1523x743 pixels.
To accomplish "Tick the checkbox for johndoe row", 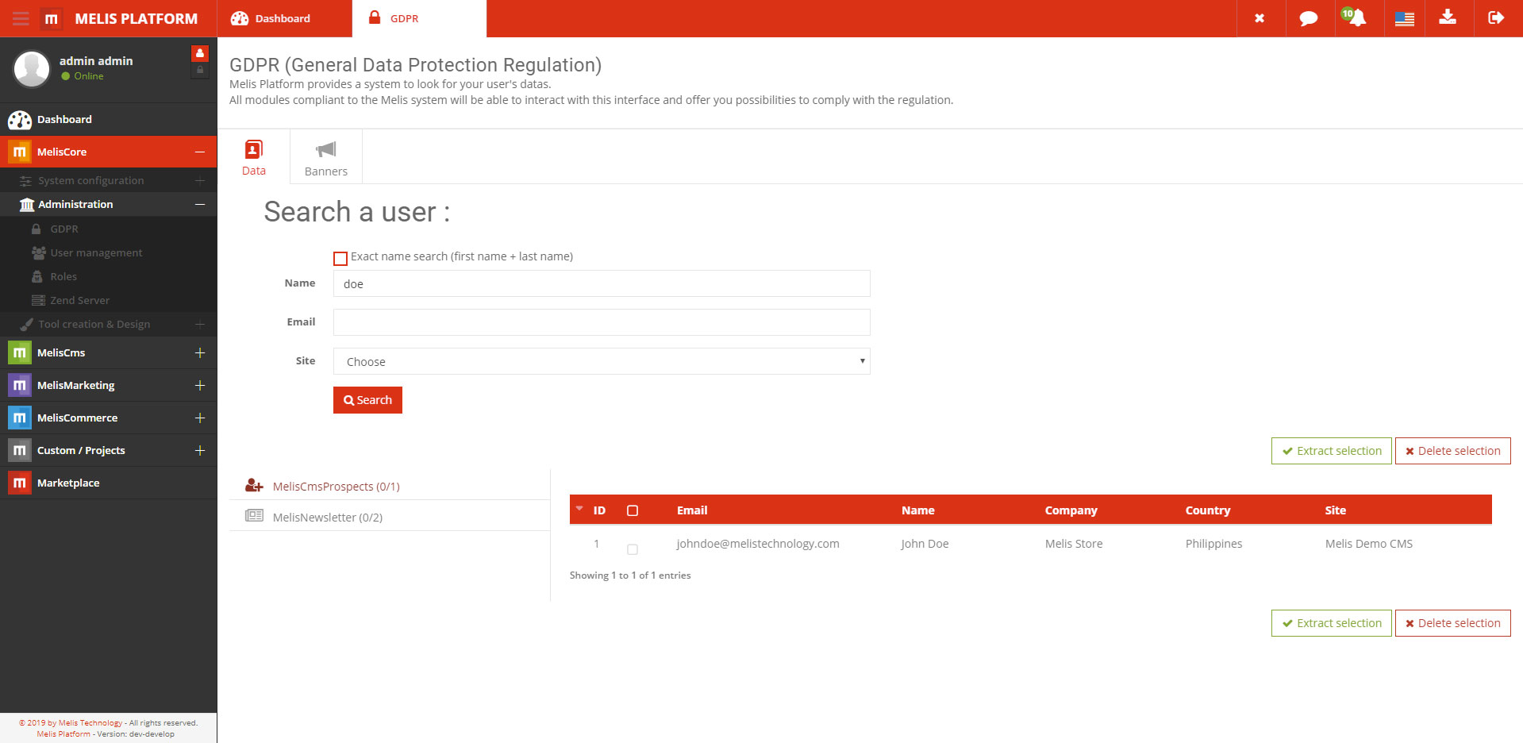I will point(633,549).
